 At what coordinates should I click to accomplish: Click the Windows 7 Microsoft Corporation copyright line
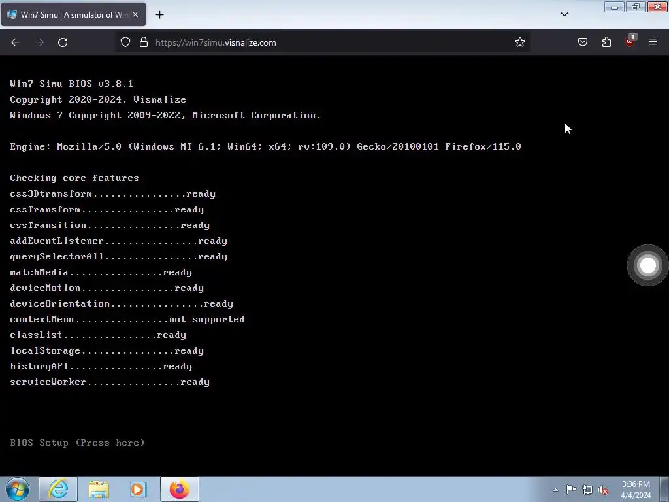point(165,115)
